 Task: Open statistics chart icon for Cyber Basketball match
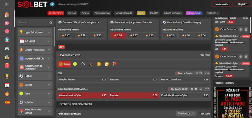(x=201, y=89)
